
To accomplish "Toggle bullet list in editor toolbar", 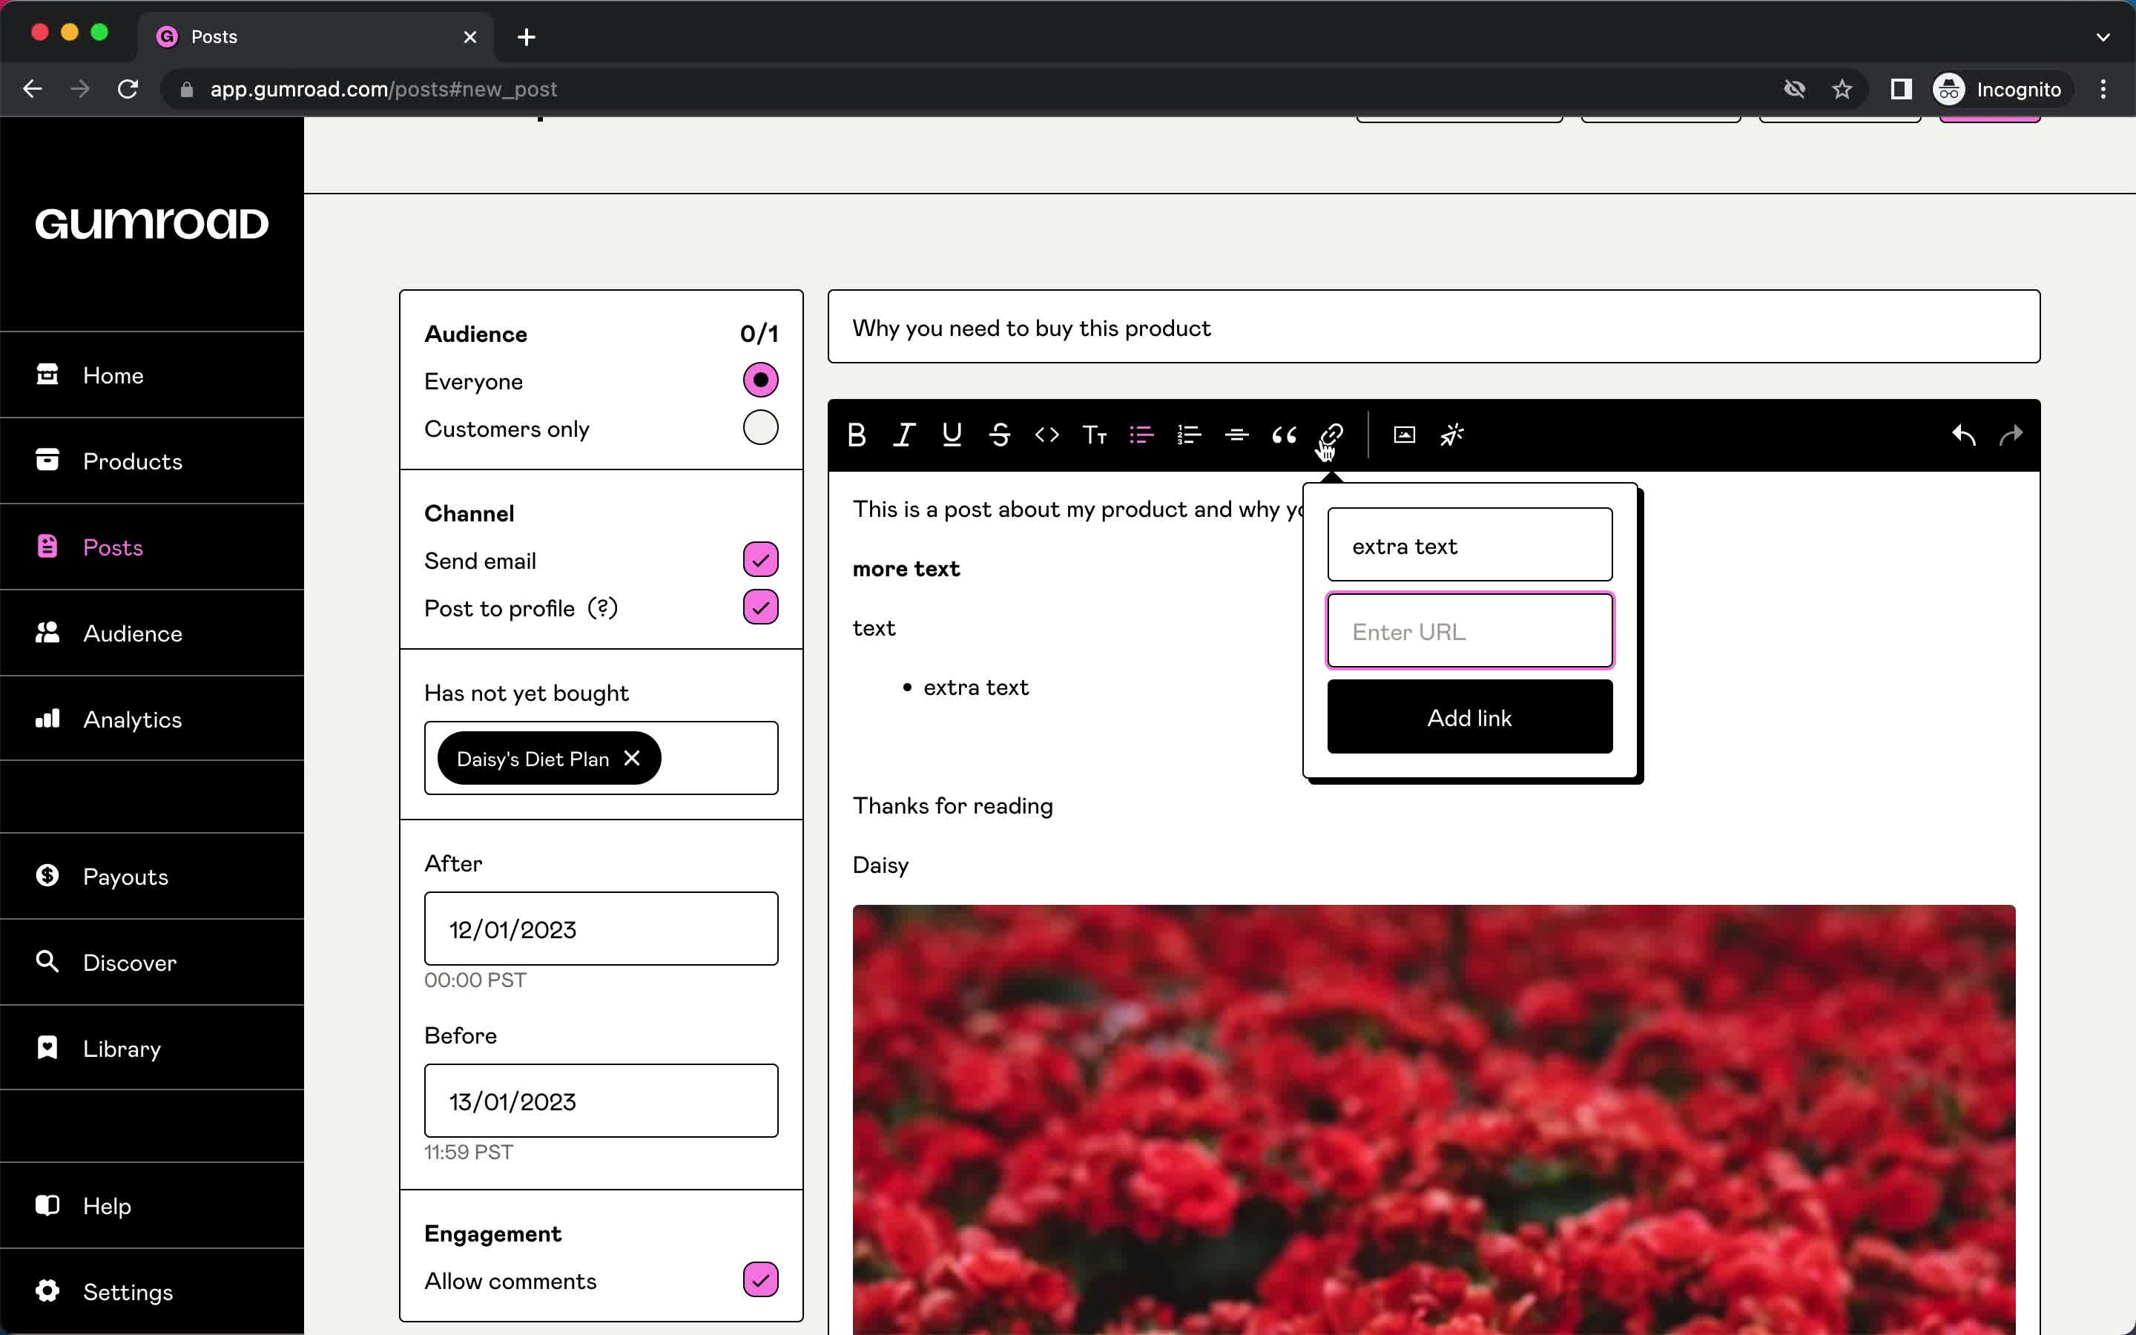I will (x=1141, y=435).
